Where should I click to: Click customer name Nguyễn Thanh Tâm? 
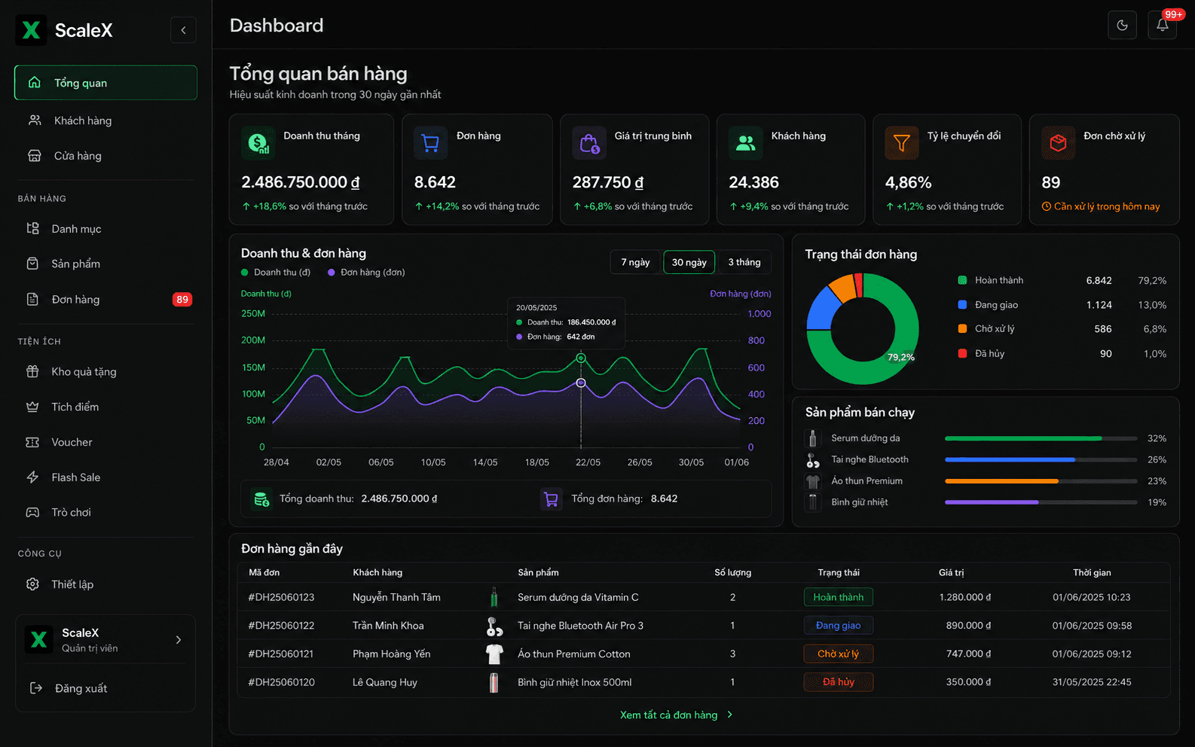click(396, 597)
